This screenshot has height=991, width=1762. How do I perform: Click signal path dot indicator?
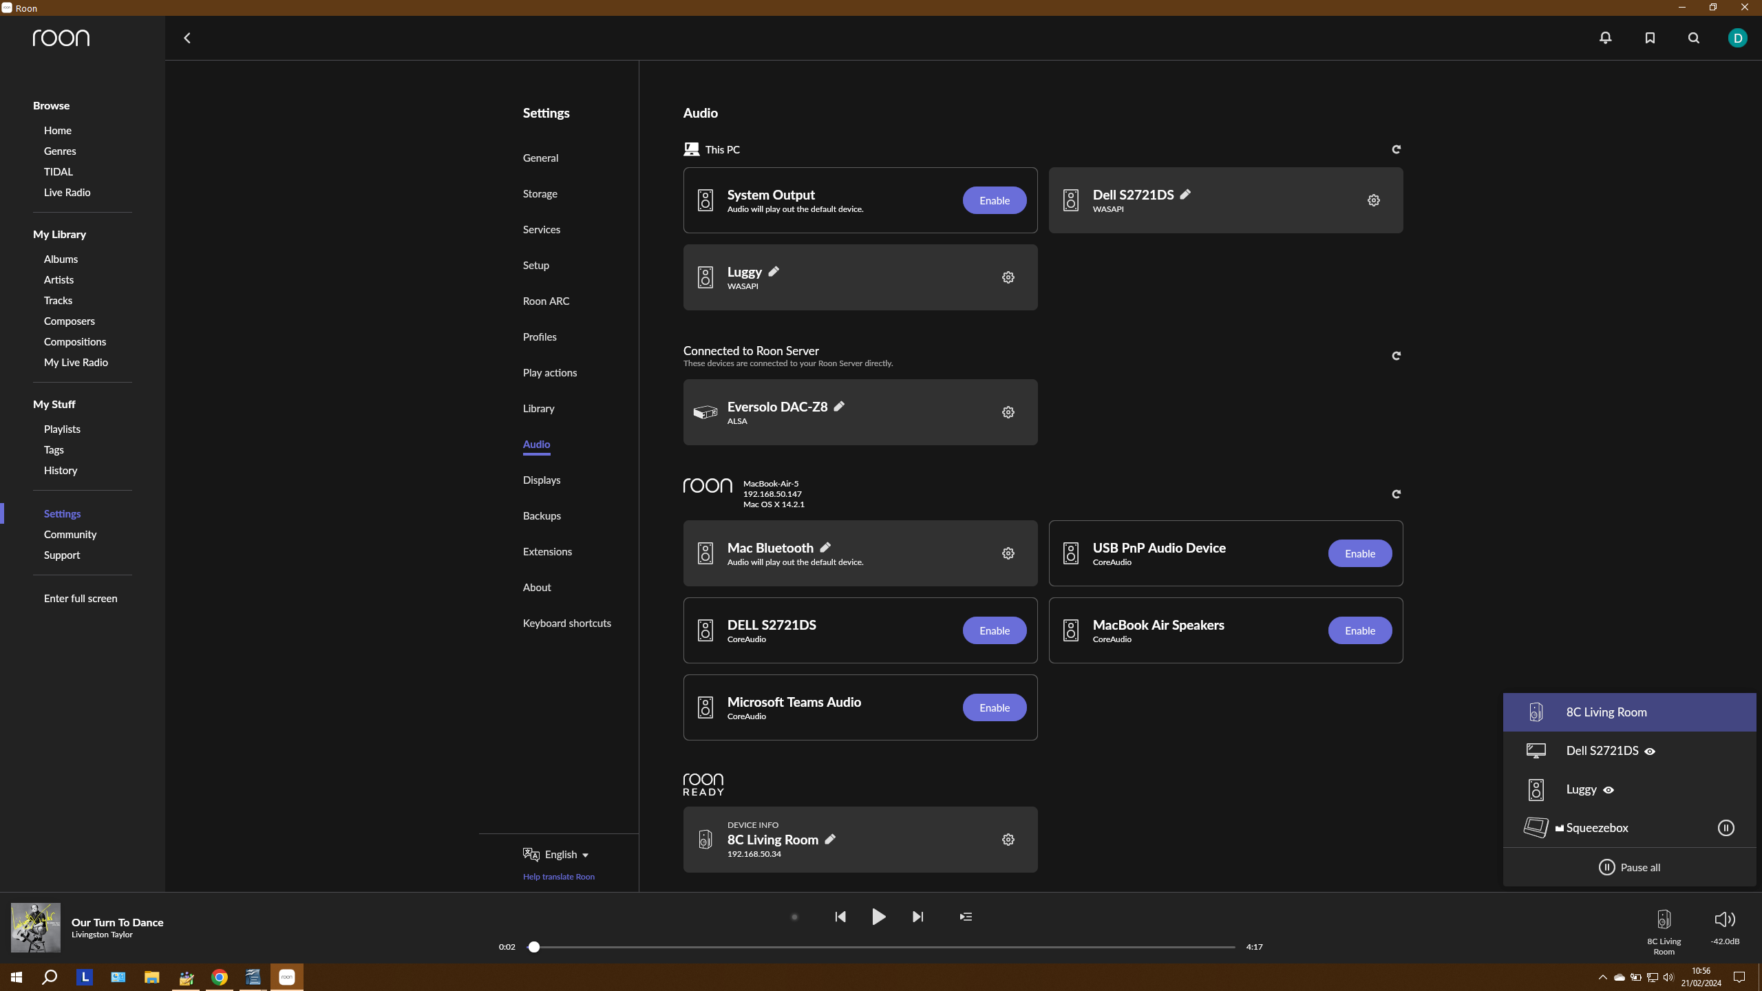click(x=794, y=917)
